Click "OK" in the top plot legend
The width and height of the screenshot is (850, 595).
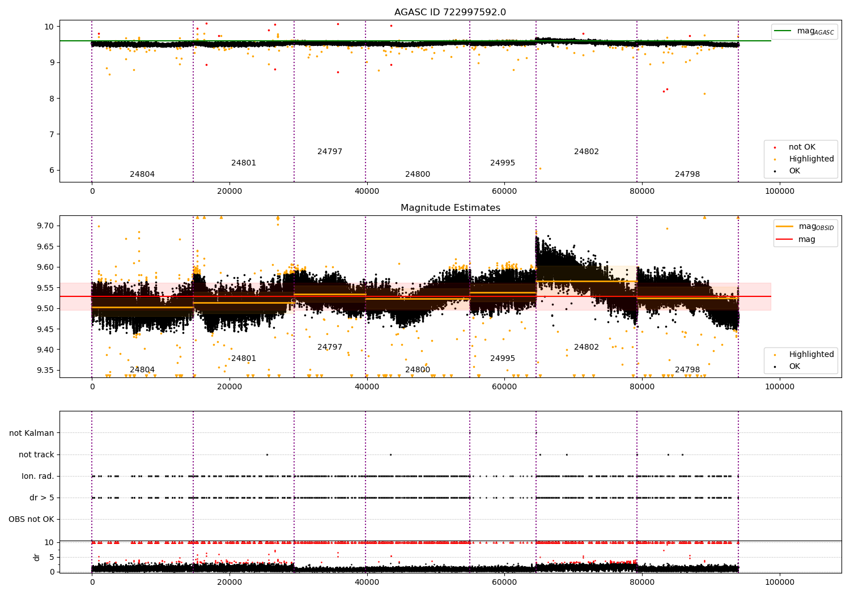tap(794, 171)
